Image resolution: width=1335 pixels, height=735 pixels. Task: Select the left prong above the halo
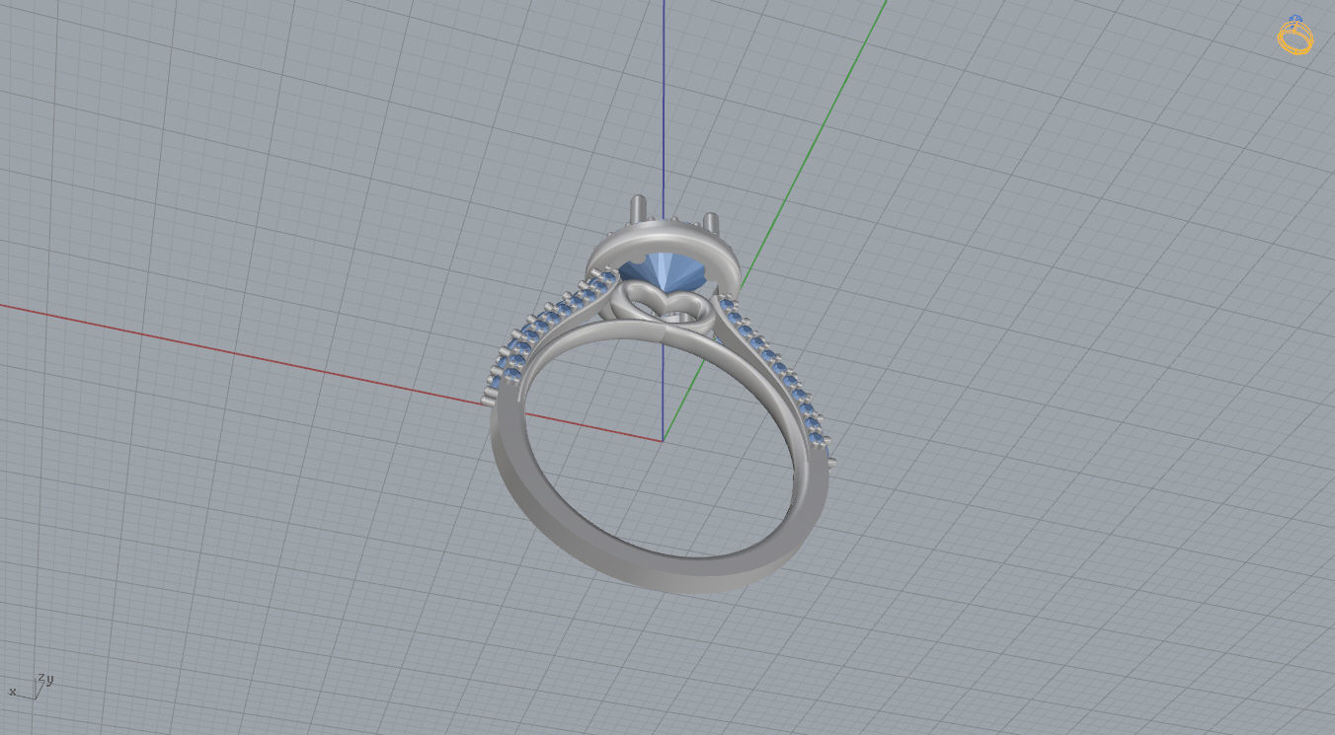(x=639, y=211)
